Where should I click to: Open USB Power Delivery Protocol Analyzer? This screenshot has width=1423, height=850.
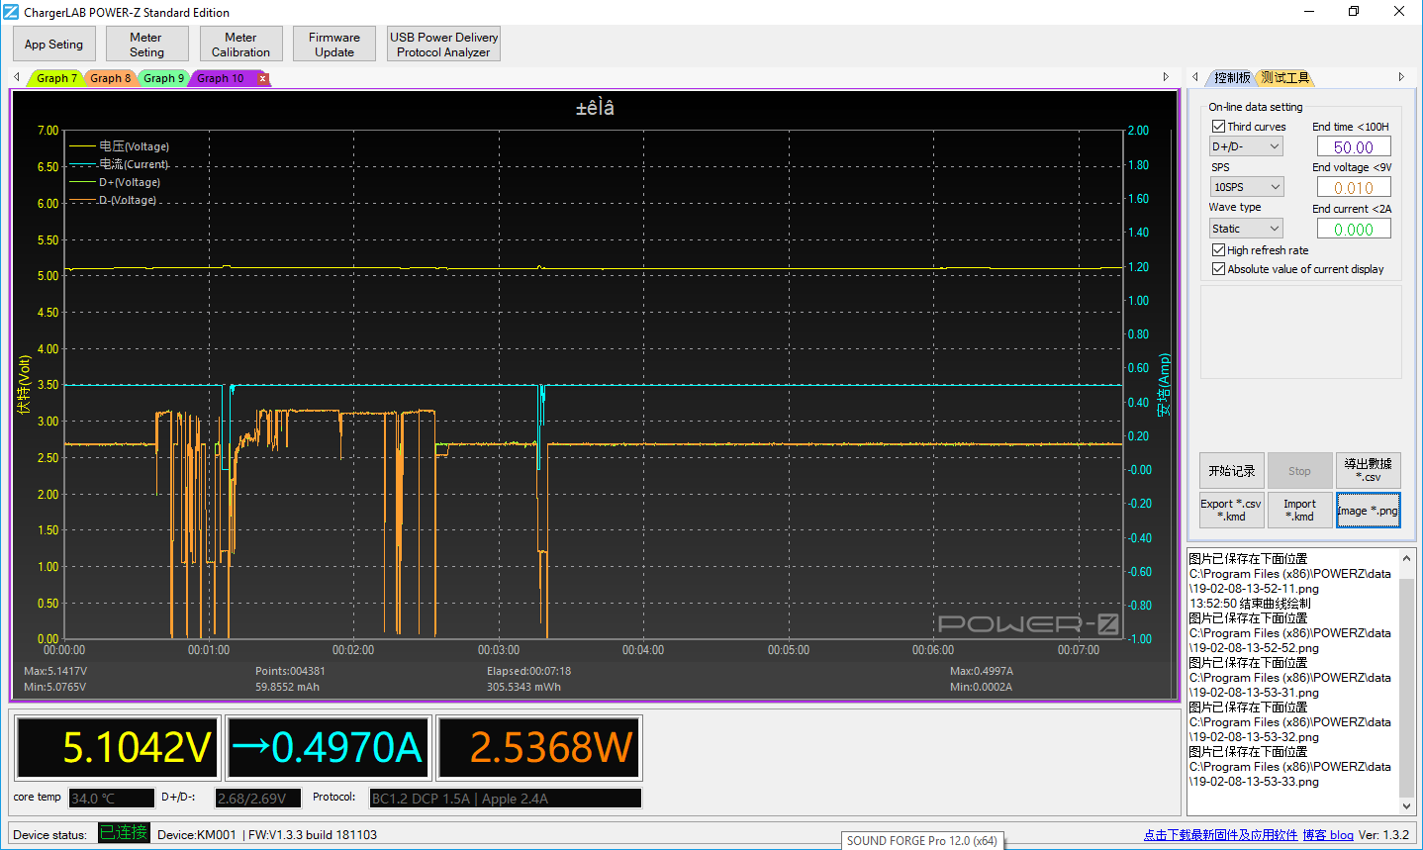tap(443, 45)
